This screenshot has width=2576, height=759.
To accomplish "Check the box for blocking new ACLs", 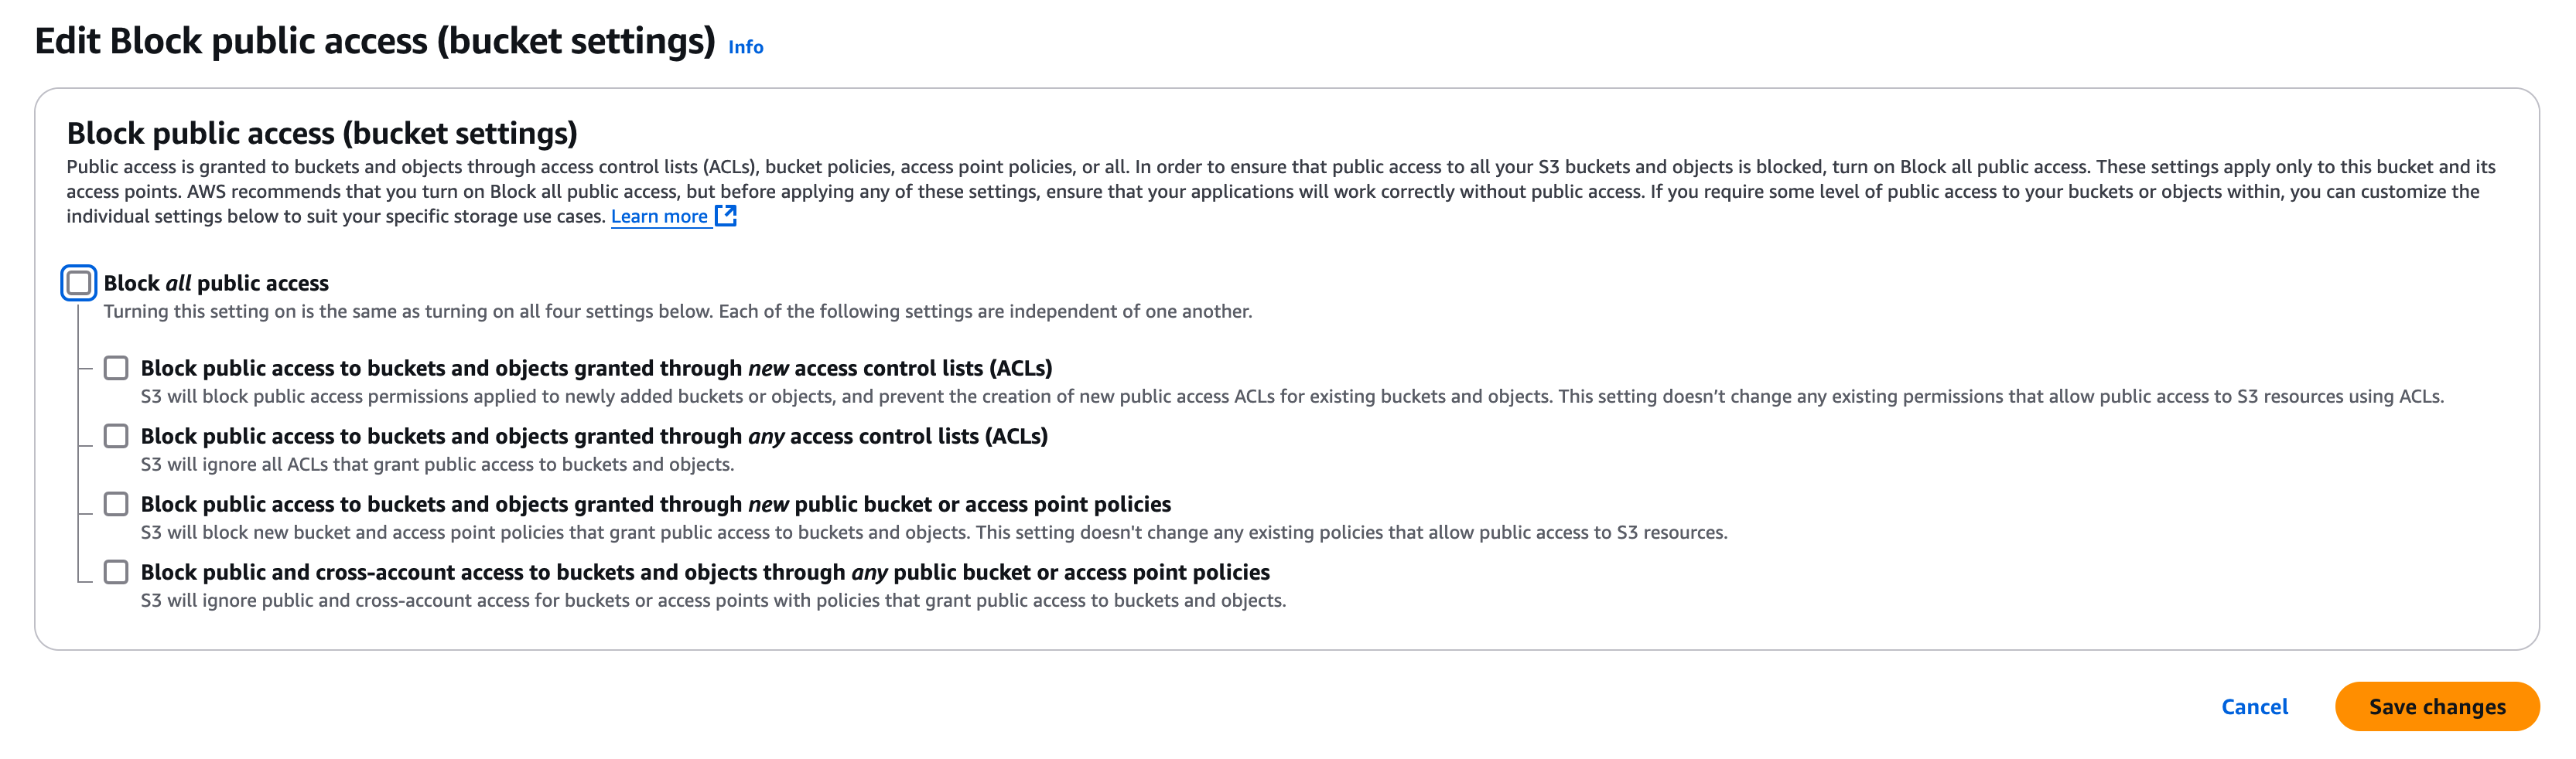I will 116,369.
